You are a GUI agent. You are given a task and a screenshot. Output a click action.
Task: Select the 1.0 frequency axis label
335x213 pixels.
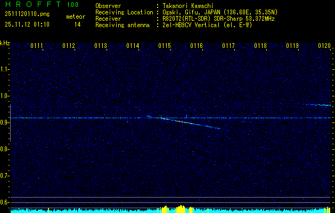pos(5,96)
